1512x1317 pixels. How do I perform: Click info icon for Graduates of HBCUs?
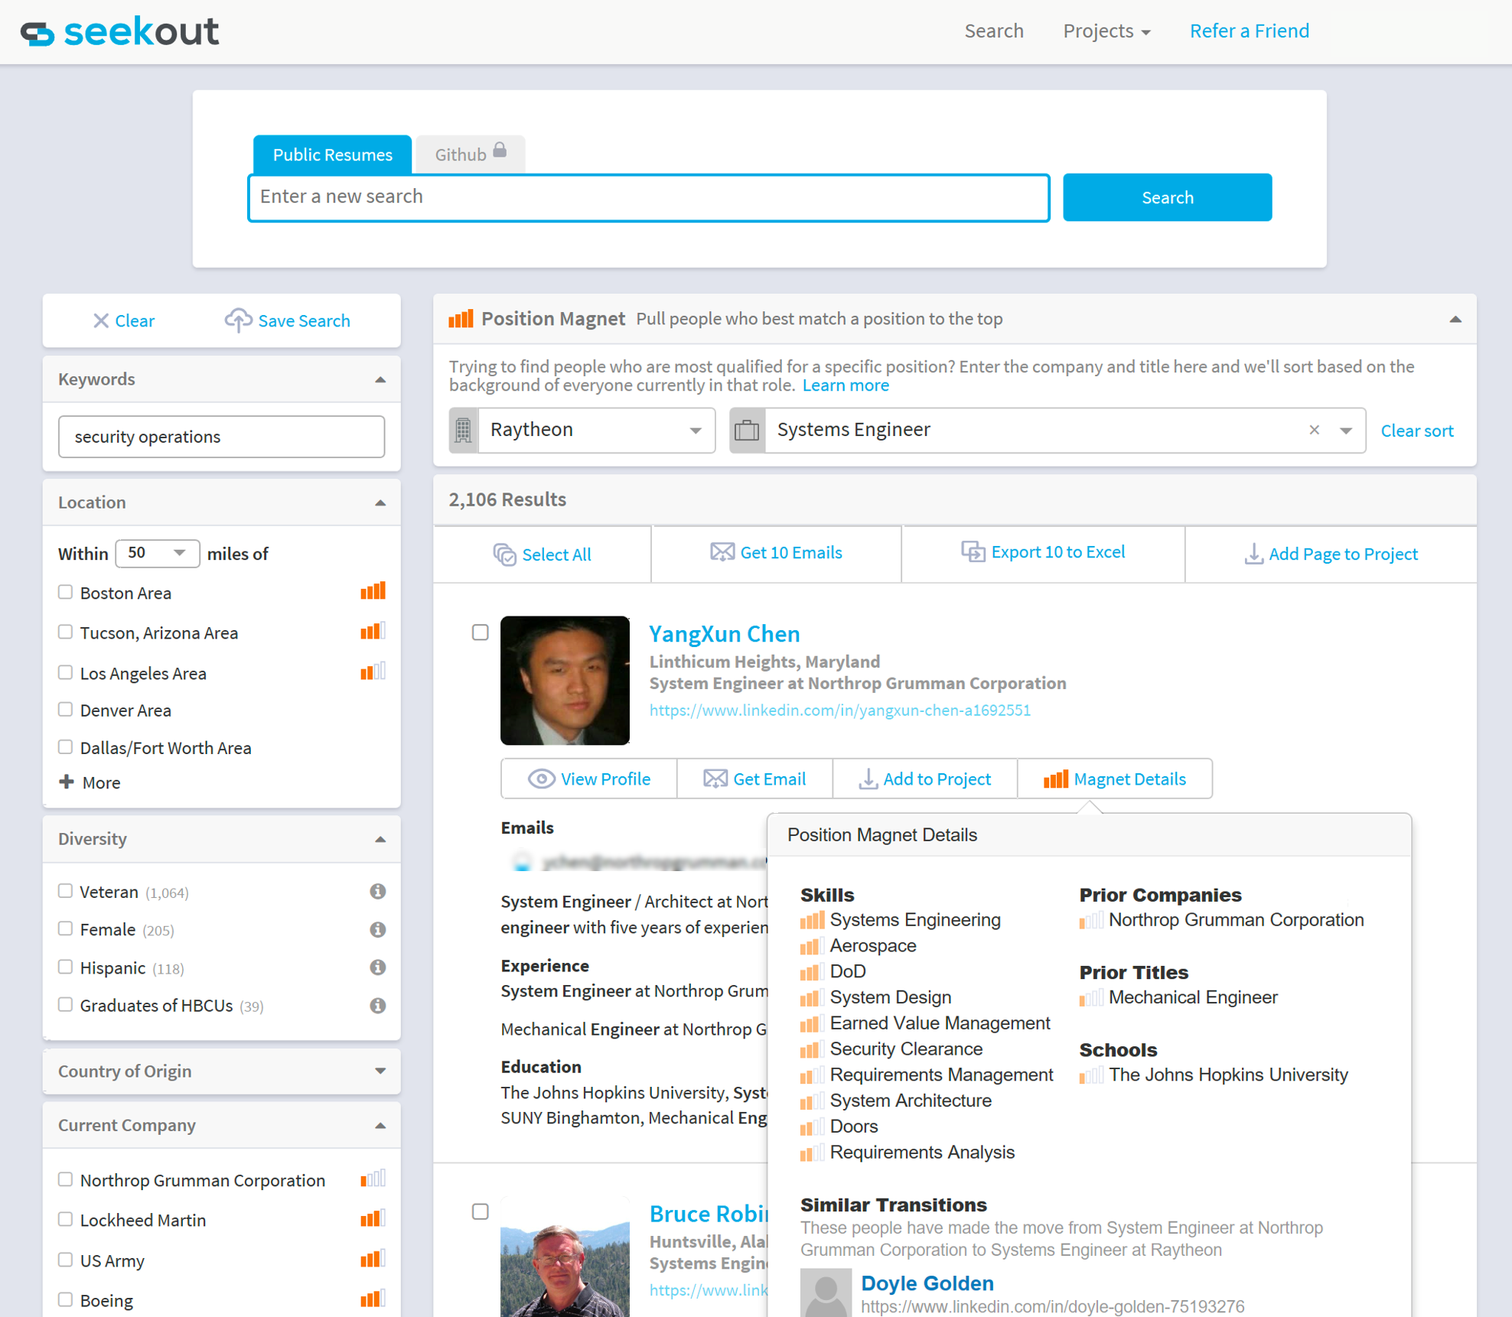[377, 1005]
